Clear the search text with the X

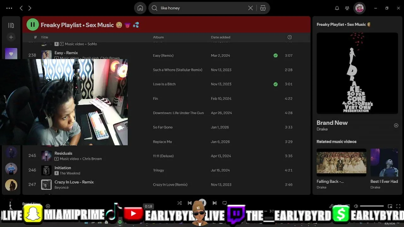tap(250, 8)
